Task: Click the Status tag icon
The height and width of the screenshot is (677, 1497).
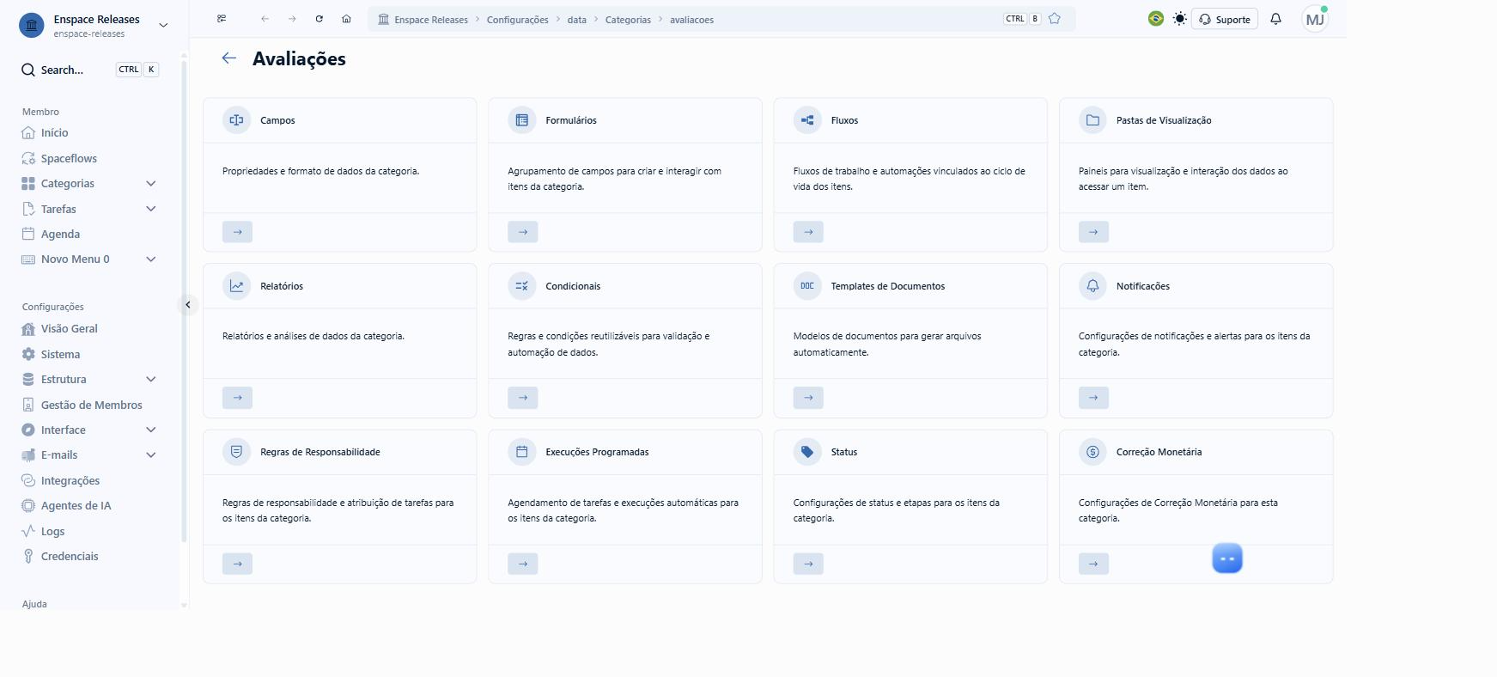Action: [x=807, y=452]
